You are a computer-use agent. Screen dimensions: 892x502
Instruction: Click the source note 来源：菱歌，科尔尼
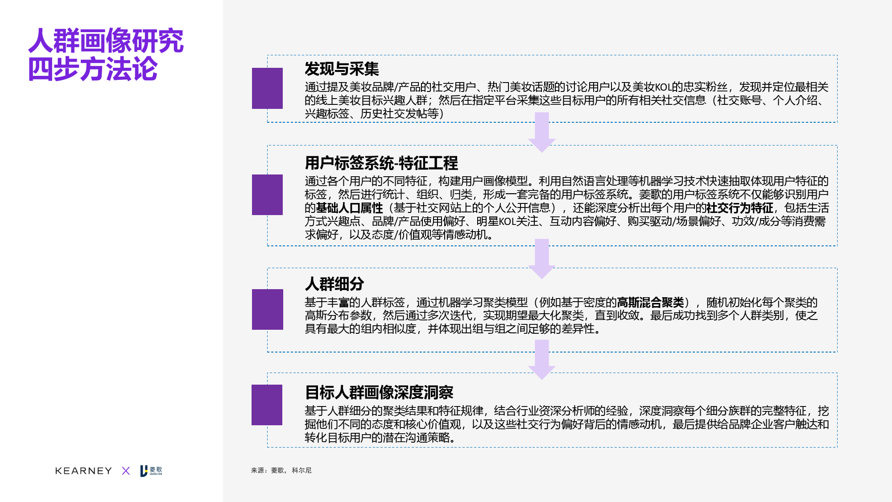(281, 470)
